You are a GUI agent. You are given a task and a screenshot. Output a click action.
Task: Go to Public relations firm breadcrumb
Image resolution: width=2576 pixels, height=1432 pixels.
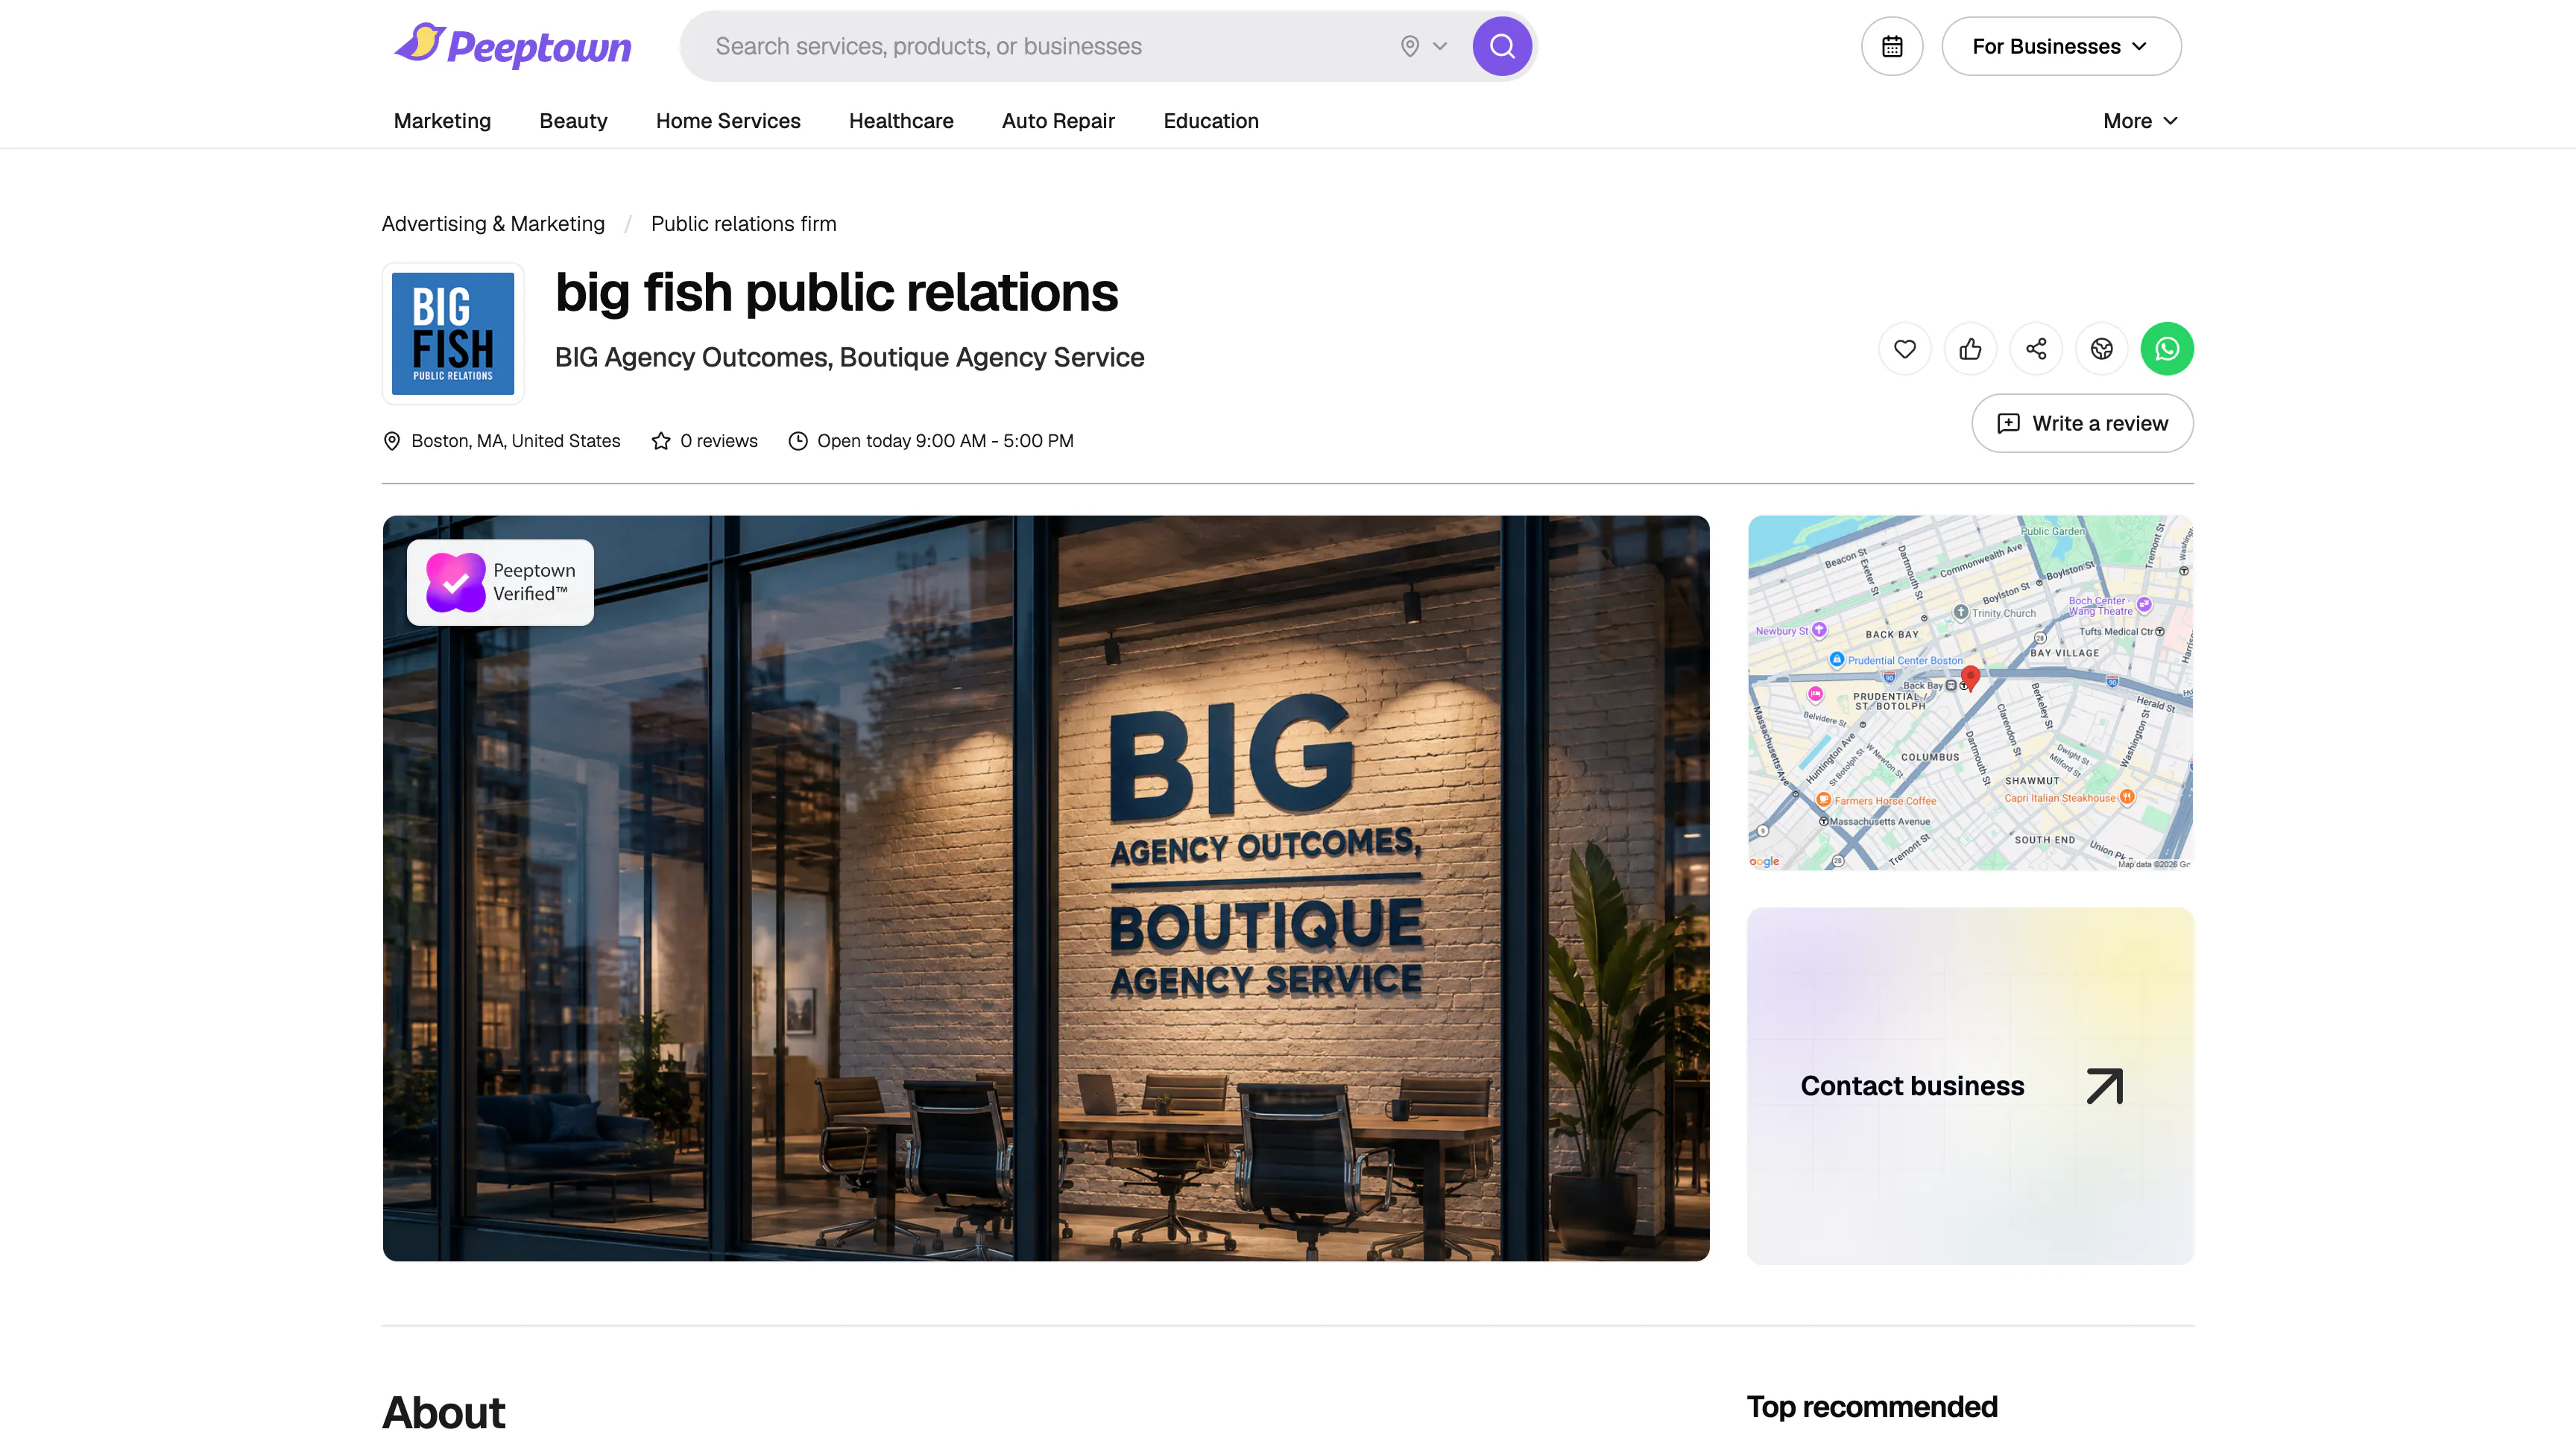click(x=743, y=224)
